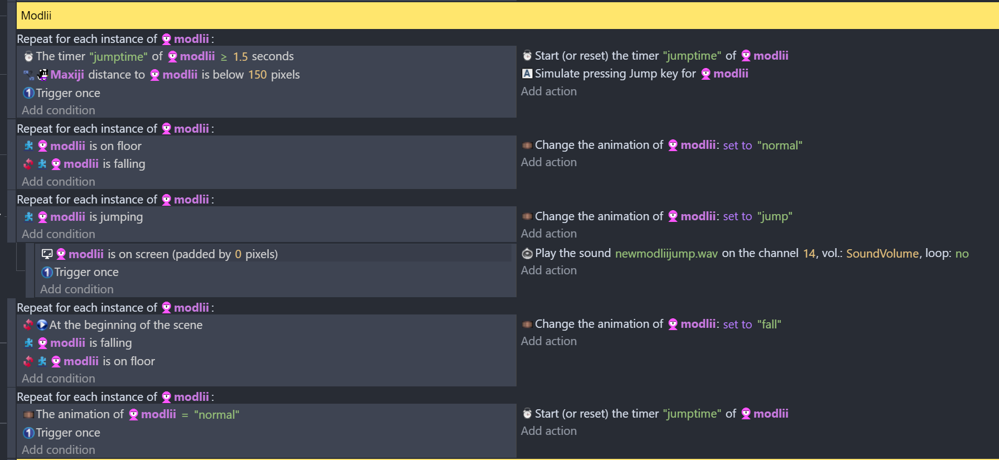Image resolution: width=999 pixels, height=460 pixels.
Task: Edit the SoundVolume parameter
Action: point(882,254)
